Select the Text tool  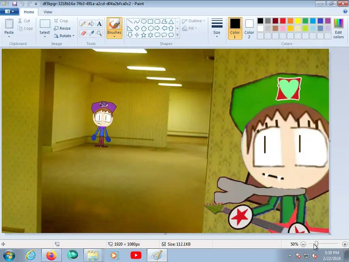(x=99, y=24)
